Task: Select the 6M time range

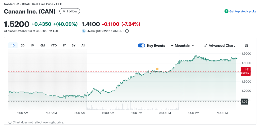Action: [x=42, y=45]
